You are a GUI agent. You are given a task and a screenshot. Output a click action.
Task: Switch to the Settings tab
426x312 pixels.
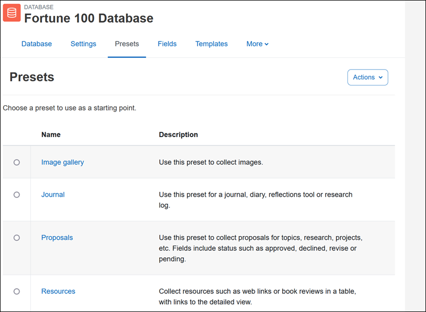pos(83,44)
